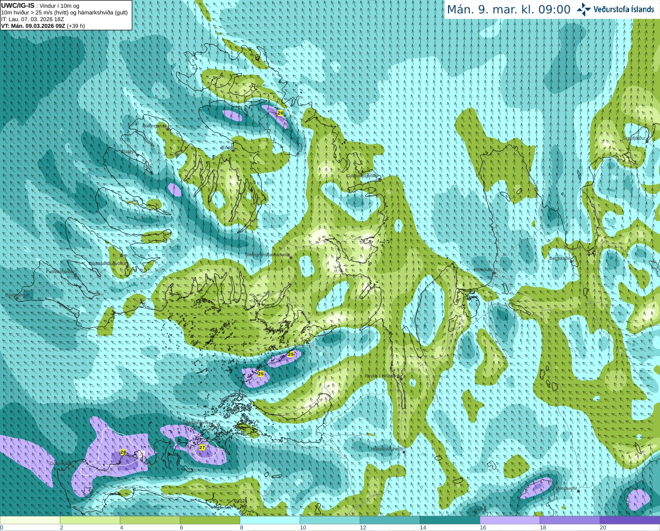
Task: Select the 14–16 m/s dark teal legend swatch
Action: click(x=450, y=520)
